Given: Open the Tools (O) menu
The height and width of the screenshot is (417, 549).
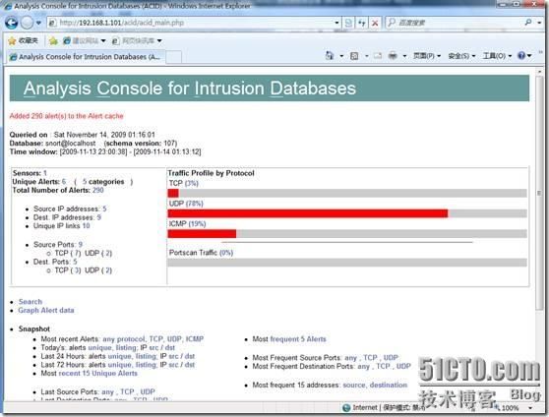Looking at the screenshot, I should click(497, 56).
